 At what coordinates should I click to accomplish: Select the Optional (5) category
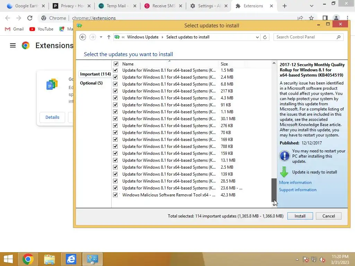91,83
